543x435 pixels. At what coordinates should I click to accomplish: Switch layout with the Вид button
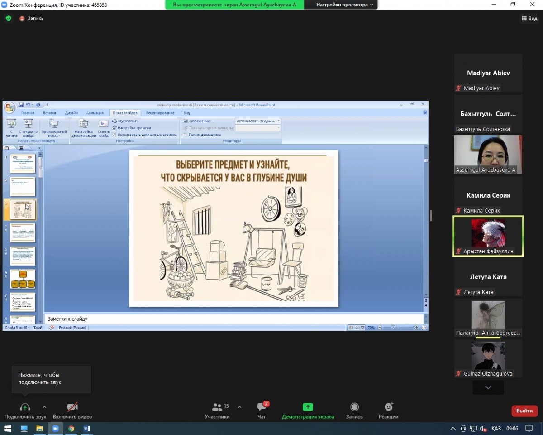(529, 19)
